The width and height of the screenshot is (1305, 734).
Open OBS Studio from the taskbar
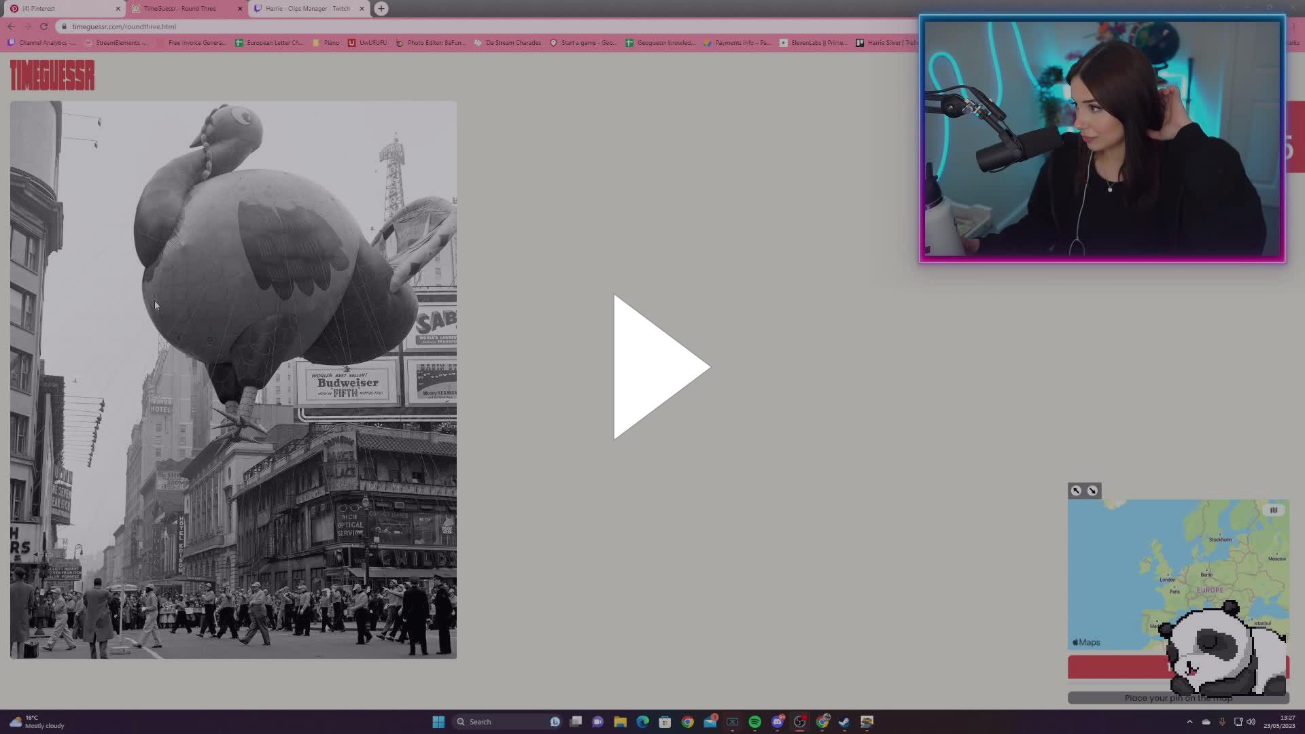[x=799, y=722]
